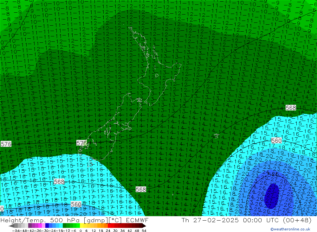Viewport: 317px width, 232px height.
Task: Click the '54' legend value
Action: pos(144,231)
